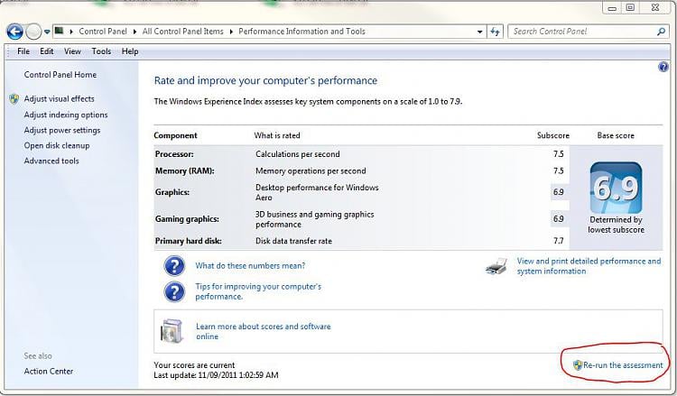The width and height of the screenshot is (677, 396).
Task: Click shield icon next to Re-run the assessment
Action: point(578,365)
